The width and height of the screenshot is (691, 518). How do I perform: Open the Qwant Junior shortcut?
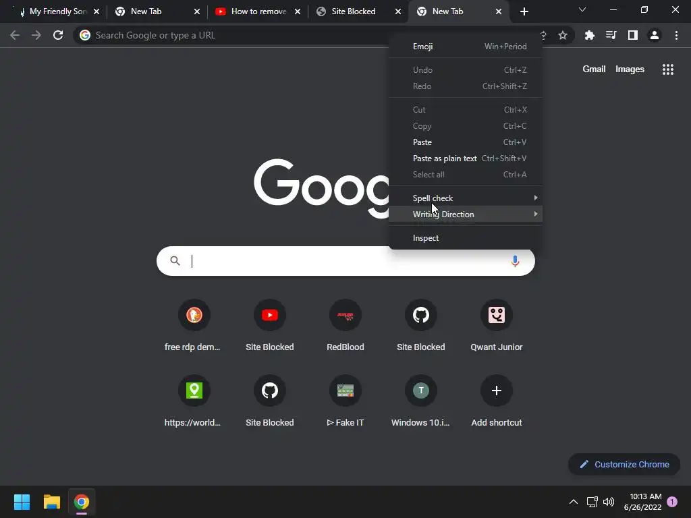pyautogui.click(x=496, y=326)
